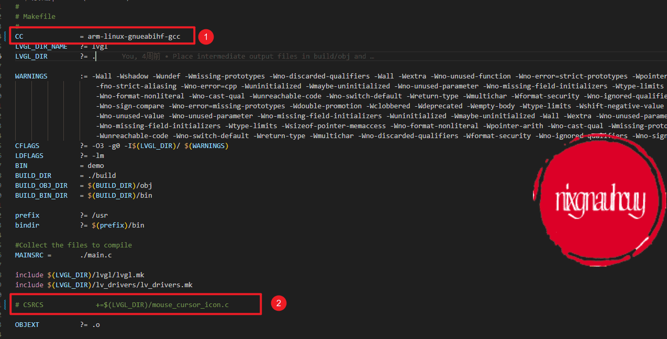The width and height of the screenshot is (667, 339).
Task: Click the WARNINGS variable definition name
Action: (31, 76)
